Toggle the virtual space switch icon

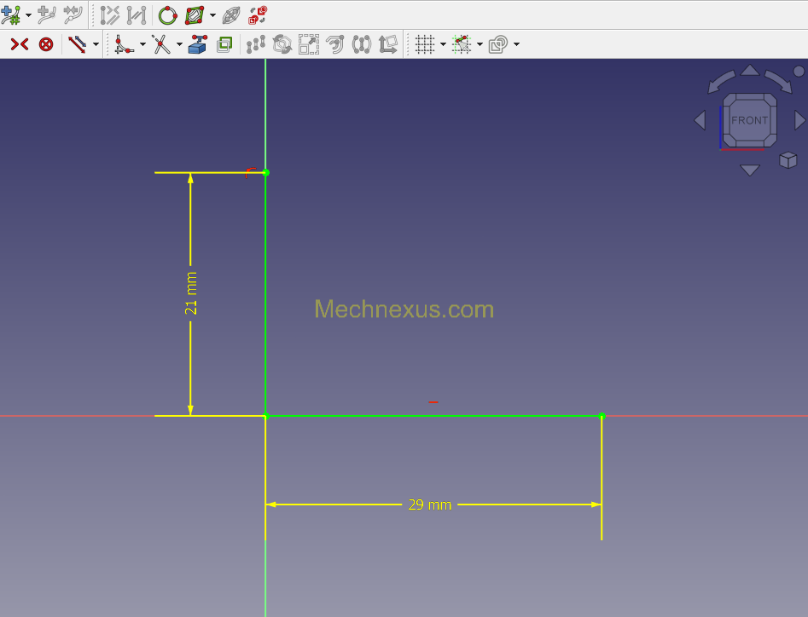(257, 15)
